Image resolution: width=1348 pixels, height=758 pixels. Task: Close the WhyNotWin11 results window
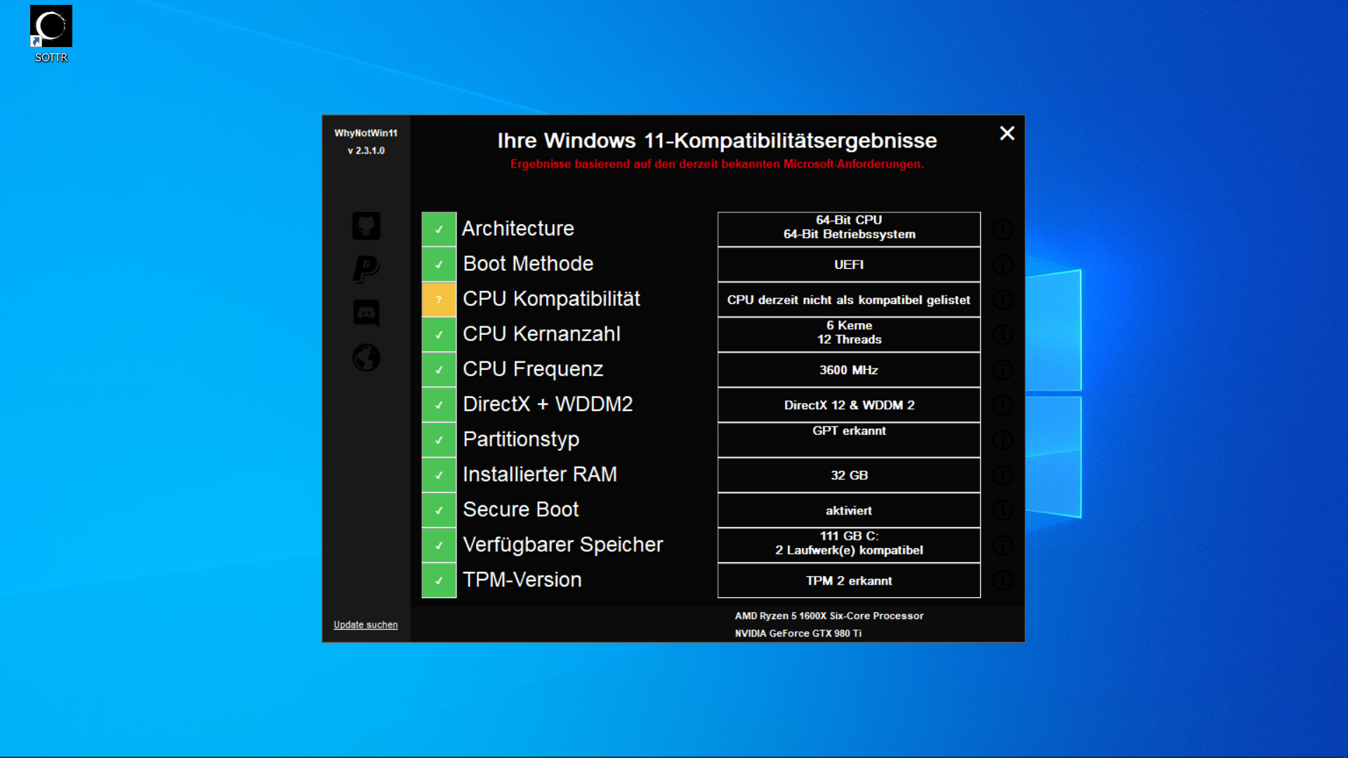pos(1007,133)
